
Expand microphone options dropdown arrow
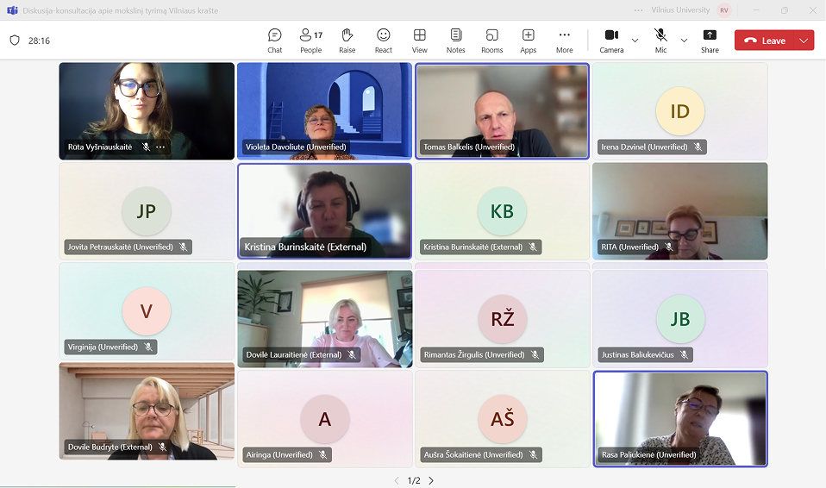pos(685,41)
